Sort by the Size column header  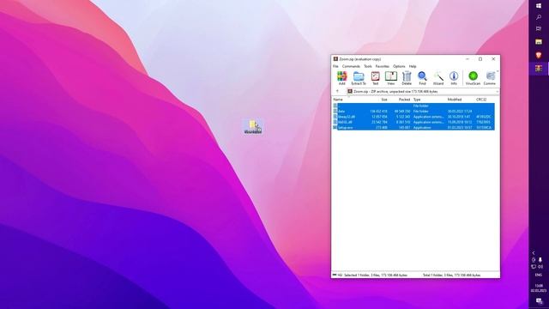click(383, 100)
